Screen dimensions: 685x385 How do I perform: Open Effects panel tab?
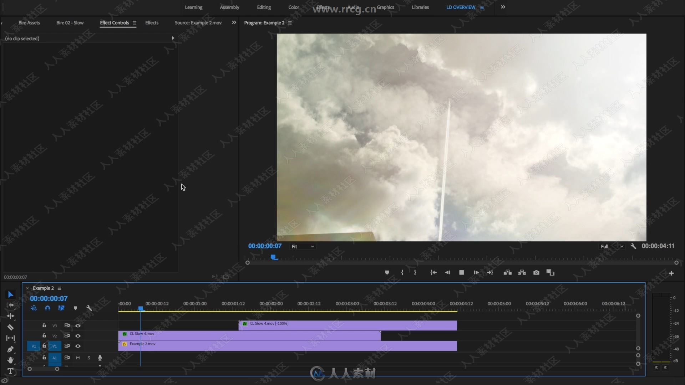(x=152, y=22)
